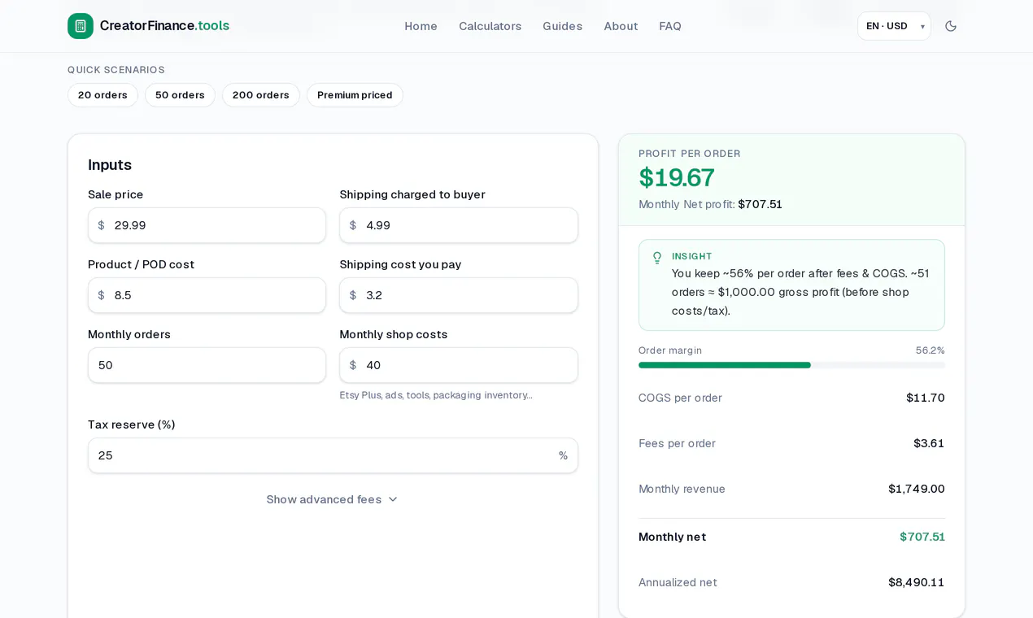Click the Order margin progress bar
Screen dimensions: 1033x618
point(791,365)
